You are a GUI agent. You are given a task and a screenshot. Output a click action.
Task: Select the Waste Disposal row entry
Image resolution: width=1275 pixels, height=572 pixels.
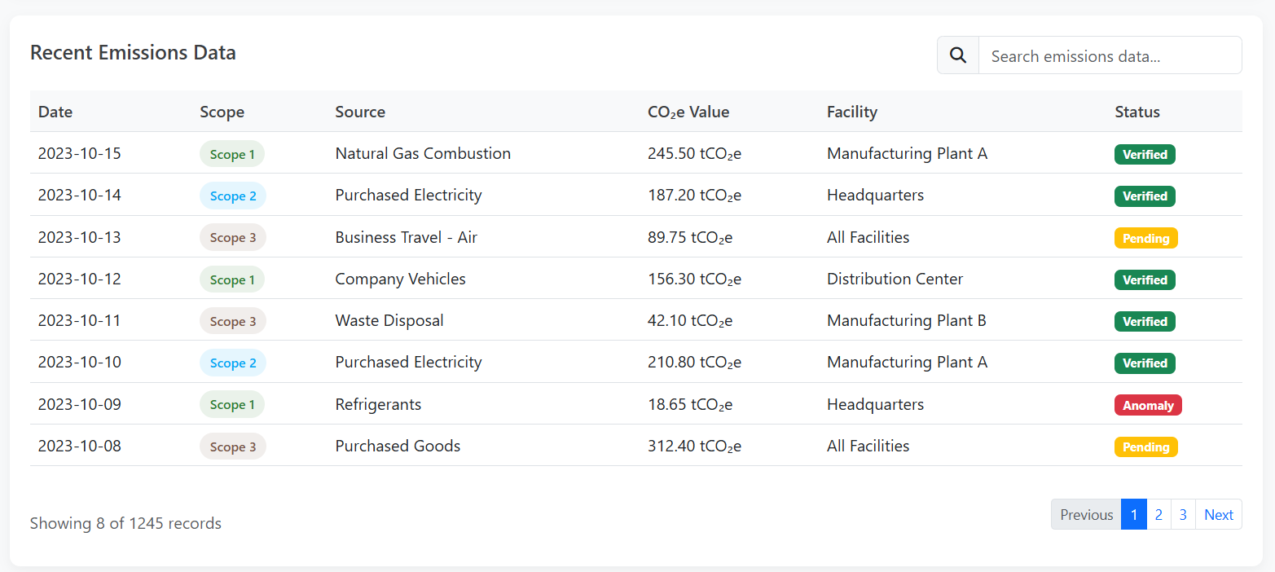click(389, 320)
